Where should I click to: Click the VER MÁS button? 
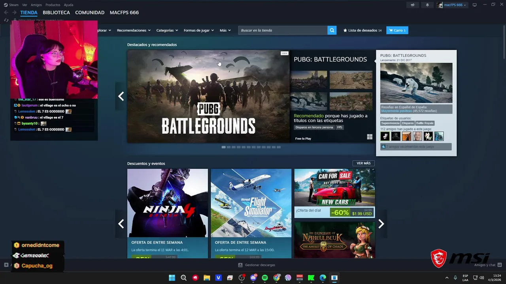tap(364, 163)
